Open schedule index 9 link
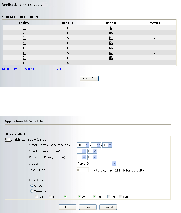Viewport: 181px width, 213px height. point(111,28)
